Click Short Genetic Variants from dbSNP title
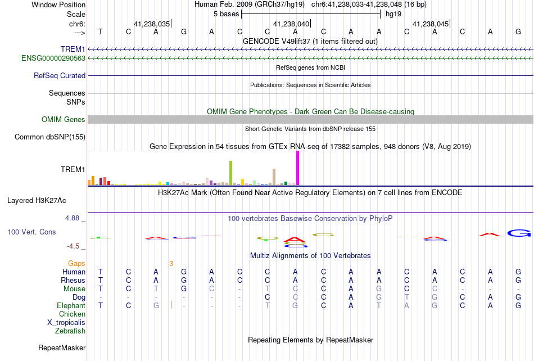This screenshot has height=361, width=534. click(310, 129)
